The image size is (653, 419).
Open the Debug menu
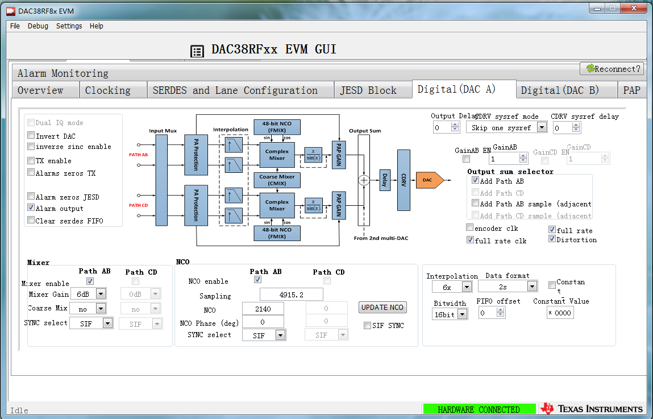click(38, 26)
